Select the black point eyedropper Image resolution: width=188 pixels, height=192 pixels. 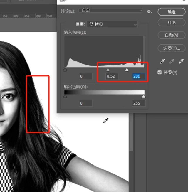coord(162,61)
